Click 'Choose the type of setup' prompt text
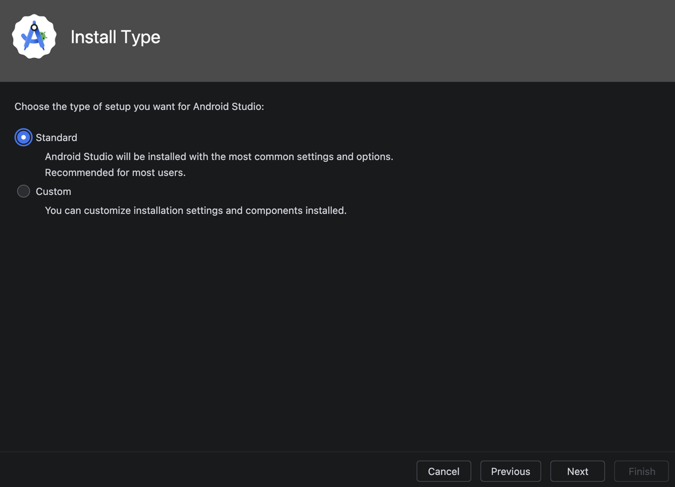Screen dimensions: 675x487 139,107
